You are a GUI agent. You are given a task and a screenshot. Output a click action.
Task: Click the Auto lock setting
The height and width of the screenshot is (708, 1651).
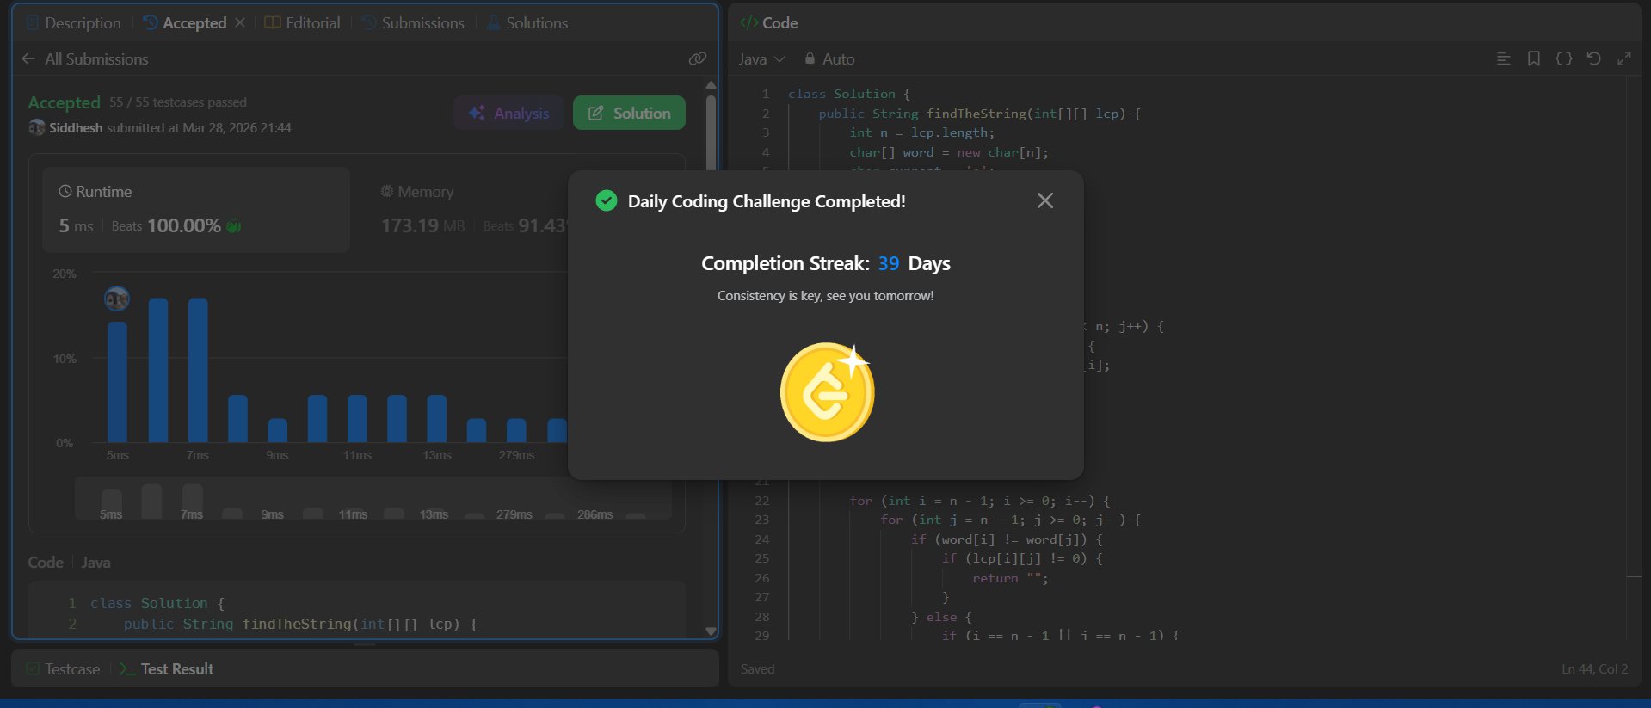(829, 58)
